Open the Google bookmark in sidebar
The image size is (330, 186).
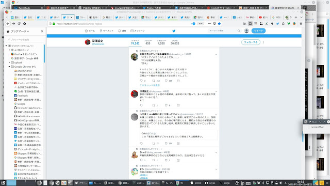(x=21, y=104)
